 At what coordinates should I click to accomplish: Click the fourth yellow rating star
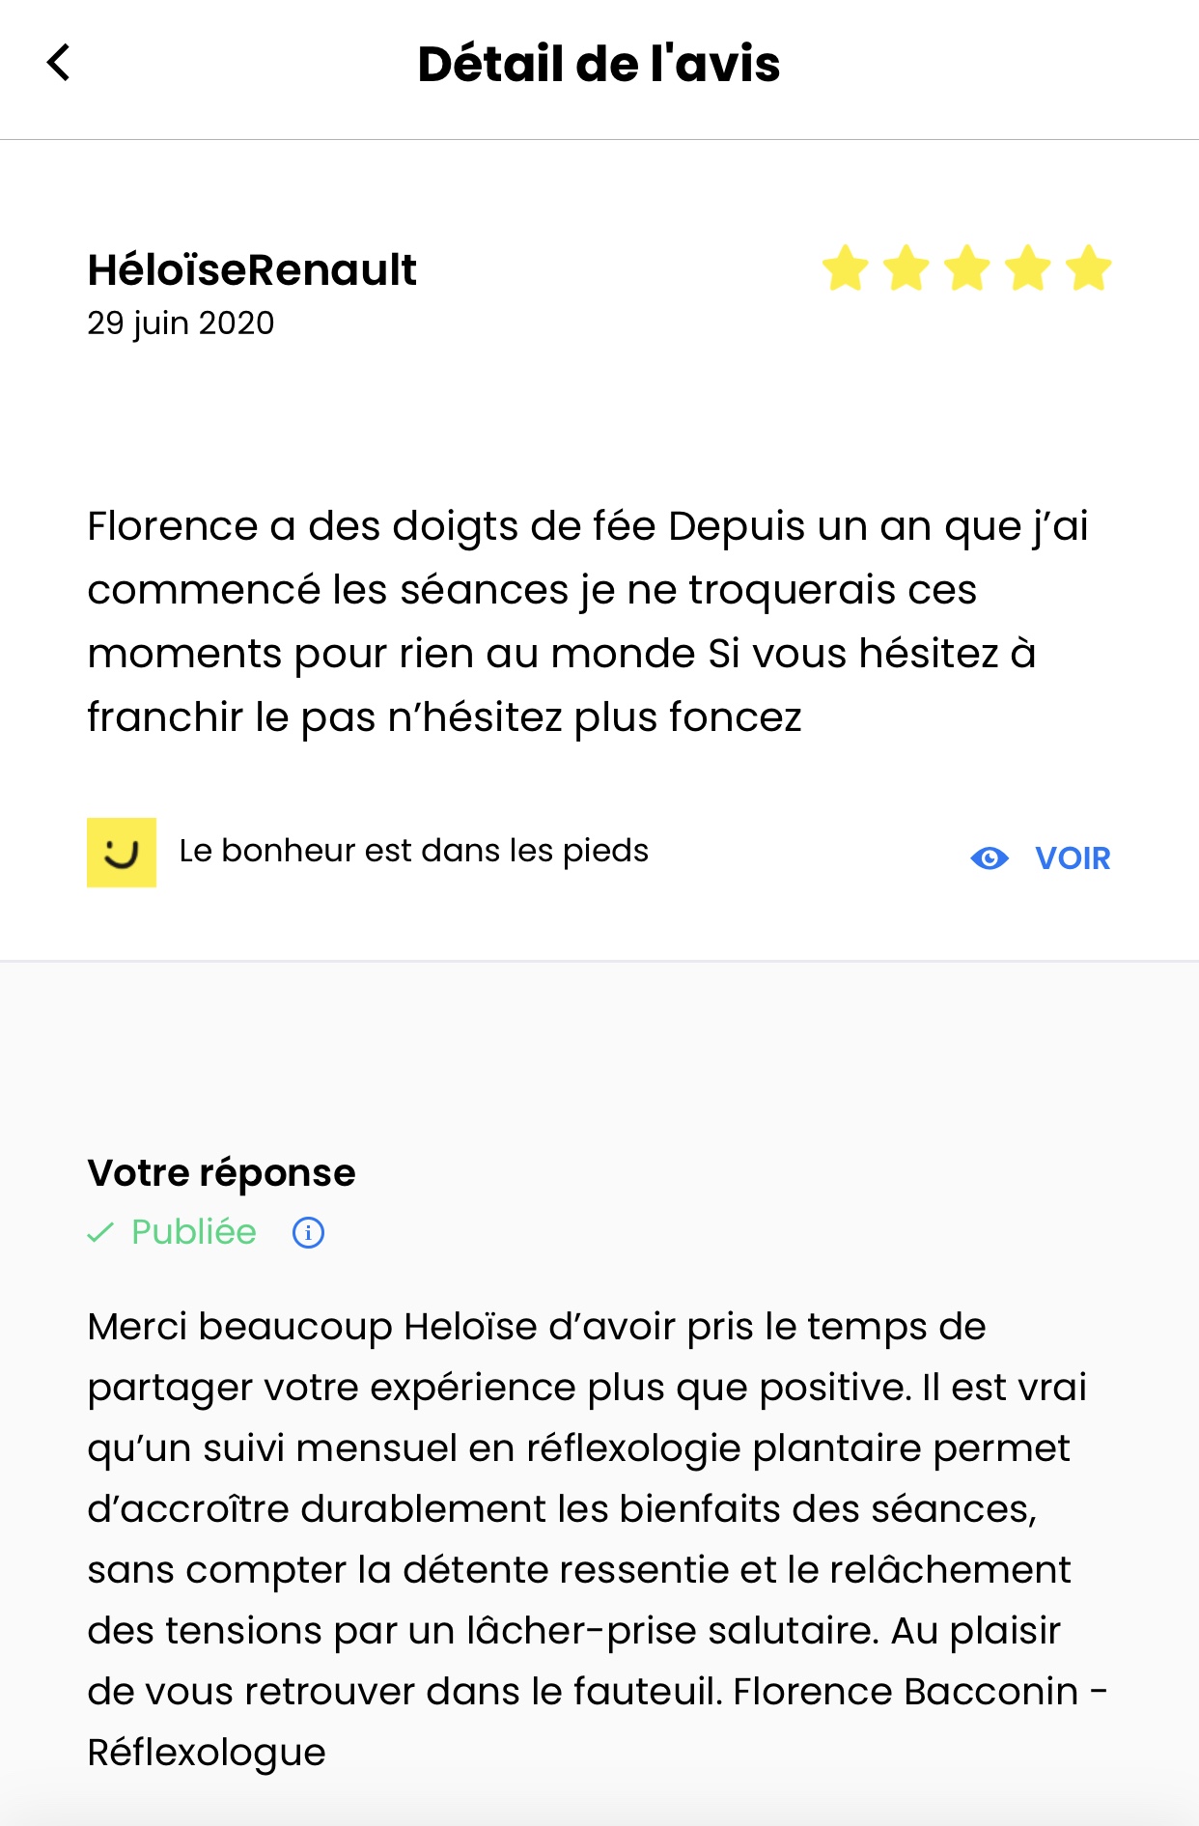1028,268
